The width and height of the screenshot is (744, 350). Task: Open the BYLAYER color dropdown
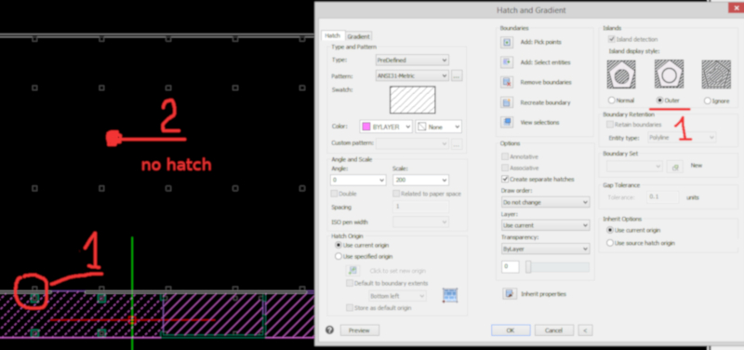click(x=386, y=127)
